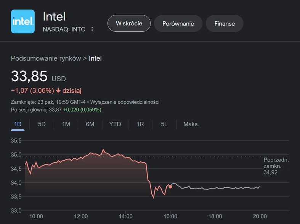Screen dimensions: 300x224
Task: Switch to the Porównanie tab
Action: (178, 24)
